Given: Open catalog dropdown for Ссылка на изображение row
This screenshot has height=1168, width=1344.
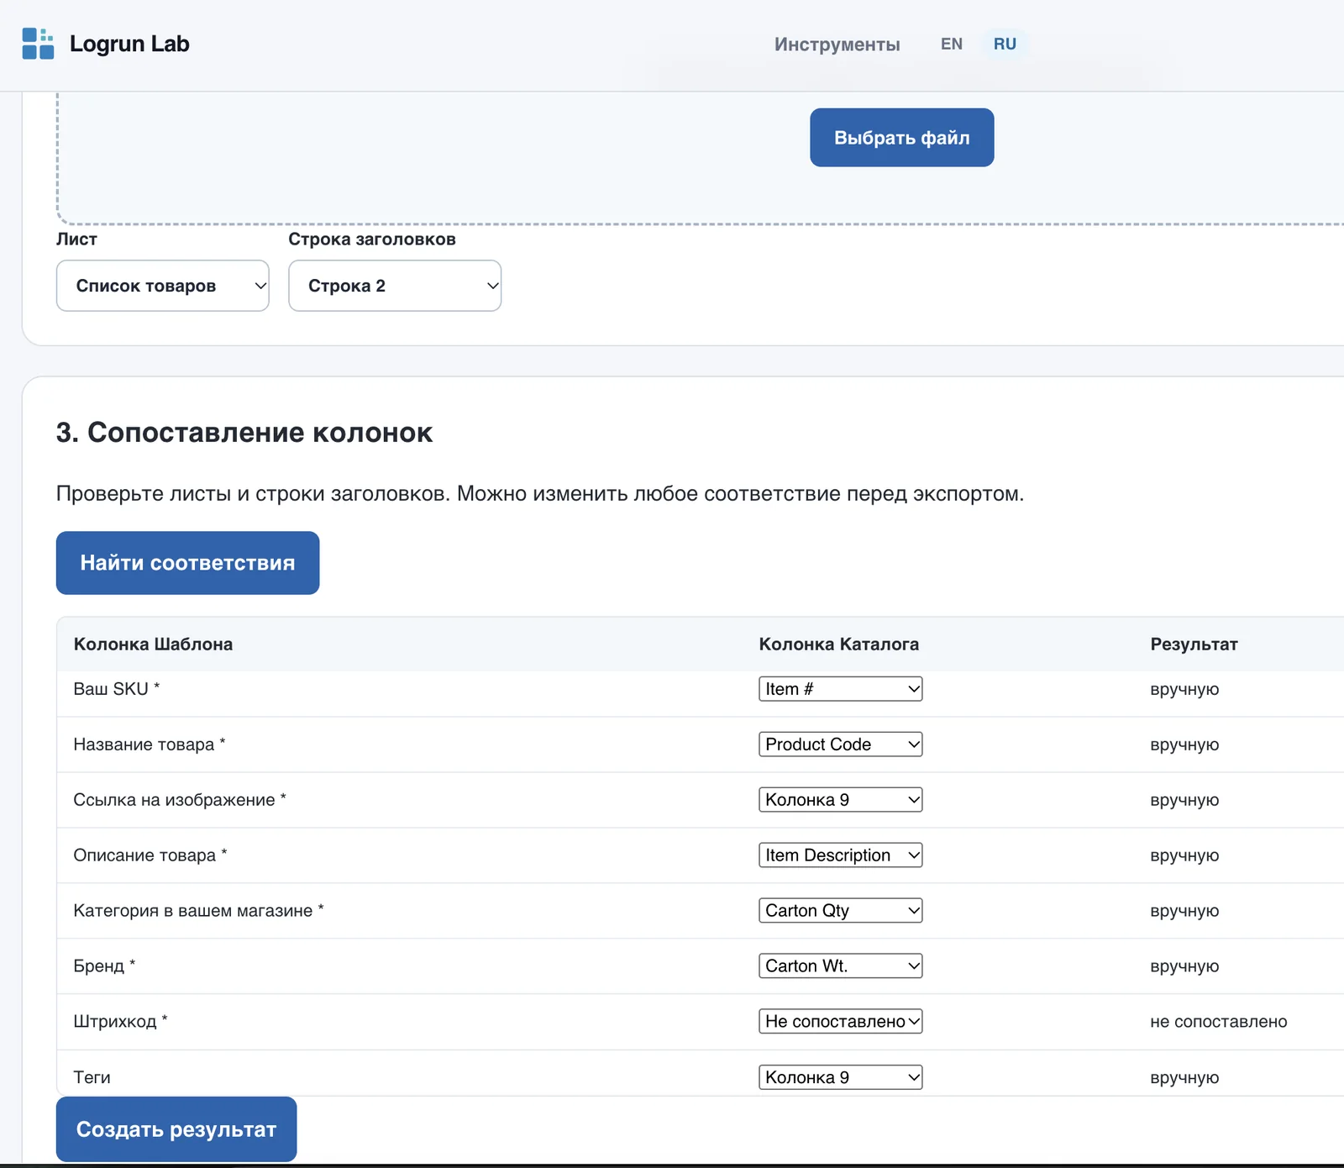Looking at the screenshot, I should coord(840,800).
